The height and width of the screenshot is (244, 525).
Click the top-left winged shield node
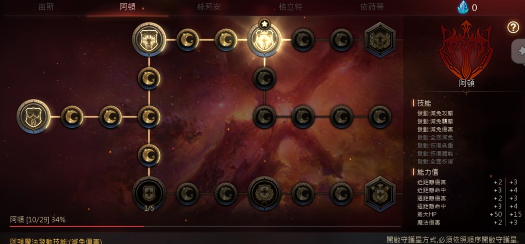click(149, 40)
